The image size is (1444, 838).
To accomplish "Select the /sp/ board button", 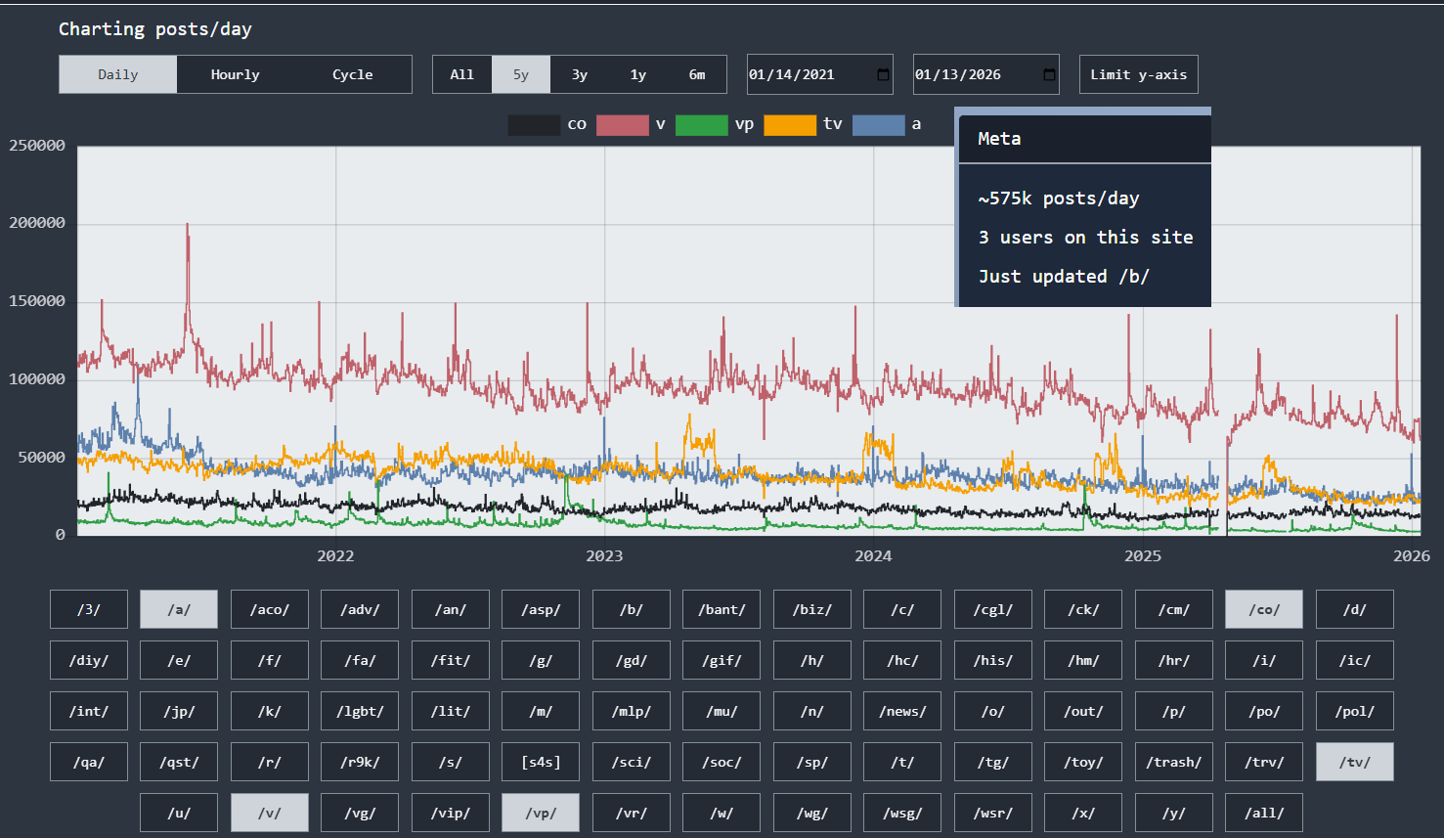I will (x=812, y=762).
